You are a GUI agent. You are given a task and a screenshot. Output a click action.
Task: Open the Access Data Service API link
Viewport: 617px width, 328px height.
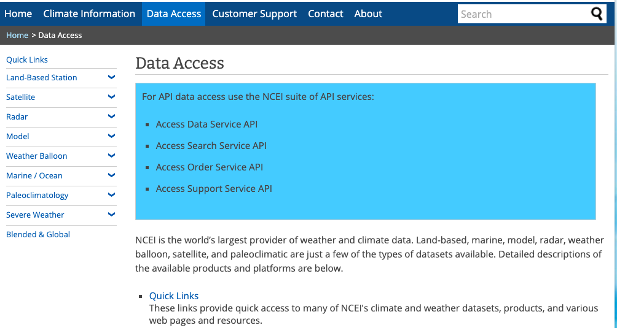coord(206,124)
